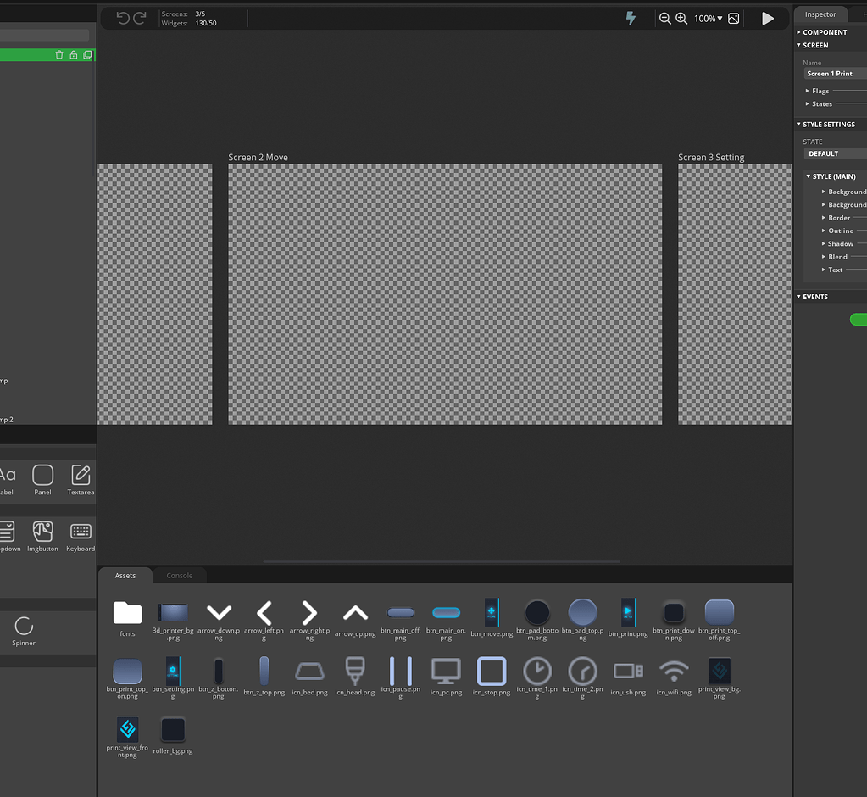Select the btn_pad_bottom.png asset
Viewport: 867px width, 797px height.
pyautogui.click(x=537, y=620)
